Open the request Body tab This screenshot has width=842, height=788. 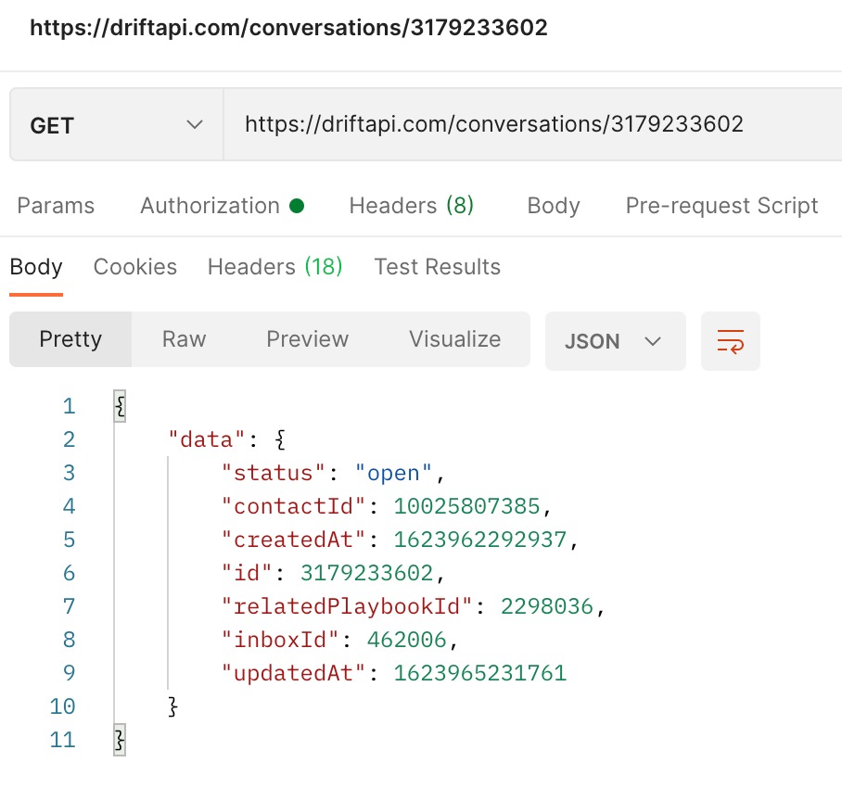click(x=554, y=206)
